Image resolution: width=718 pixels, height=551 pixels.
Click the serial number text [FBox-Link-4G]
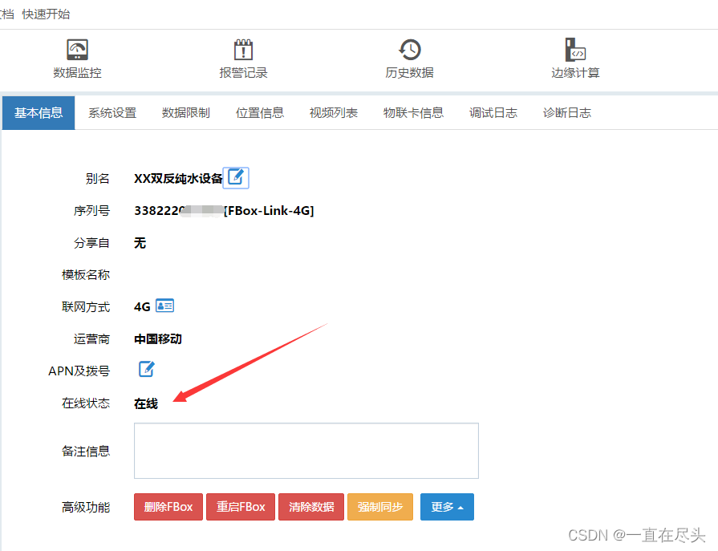[269, 210]
